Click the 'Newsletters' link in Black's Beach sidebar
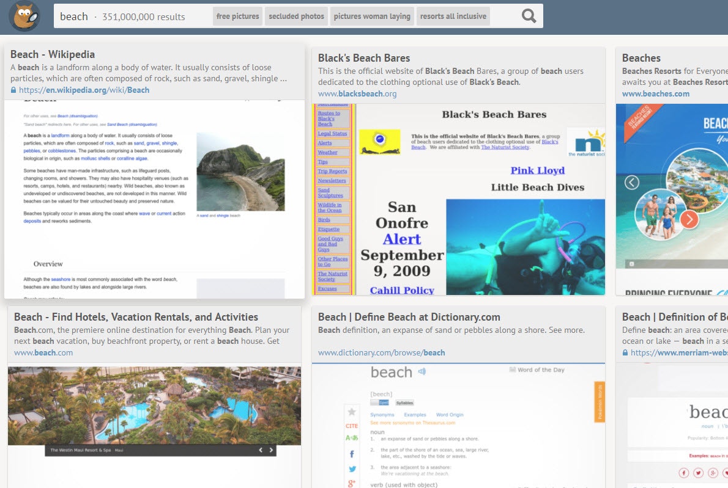The width and height of the screenshot is (728, 488). pyautogui.click(x=332, y=181)
